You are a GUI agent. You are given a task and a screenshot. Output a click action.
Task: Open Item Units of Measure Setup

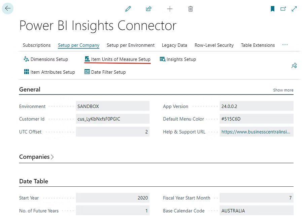117,59
